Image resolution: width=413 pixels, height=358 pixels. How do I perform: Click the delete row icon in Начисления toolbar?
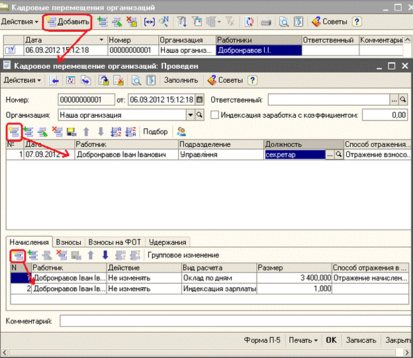coord(62,255)
